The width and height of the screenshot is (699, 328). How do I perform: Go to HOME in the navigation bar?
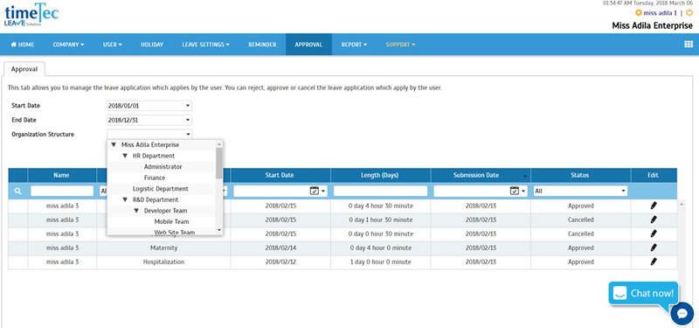(23, 45)
